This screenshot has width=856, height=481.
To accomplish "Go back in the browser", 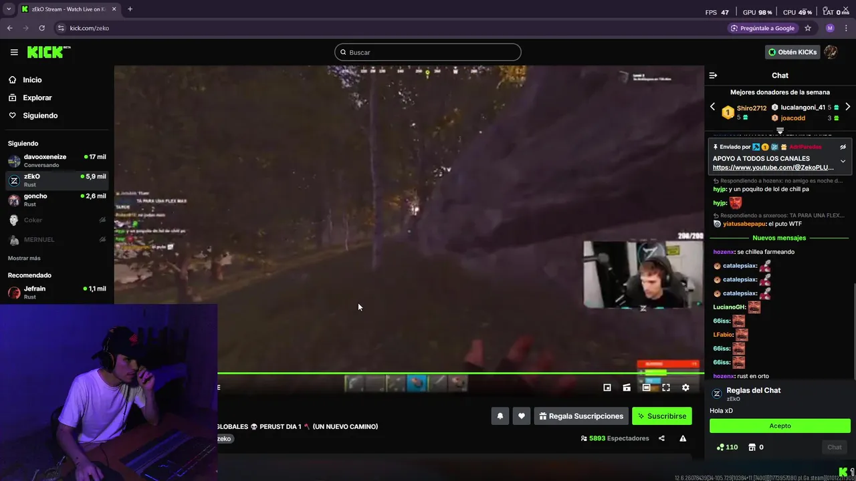I will click(9, 28).
